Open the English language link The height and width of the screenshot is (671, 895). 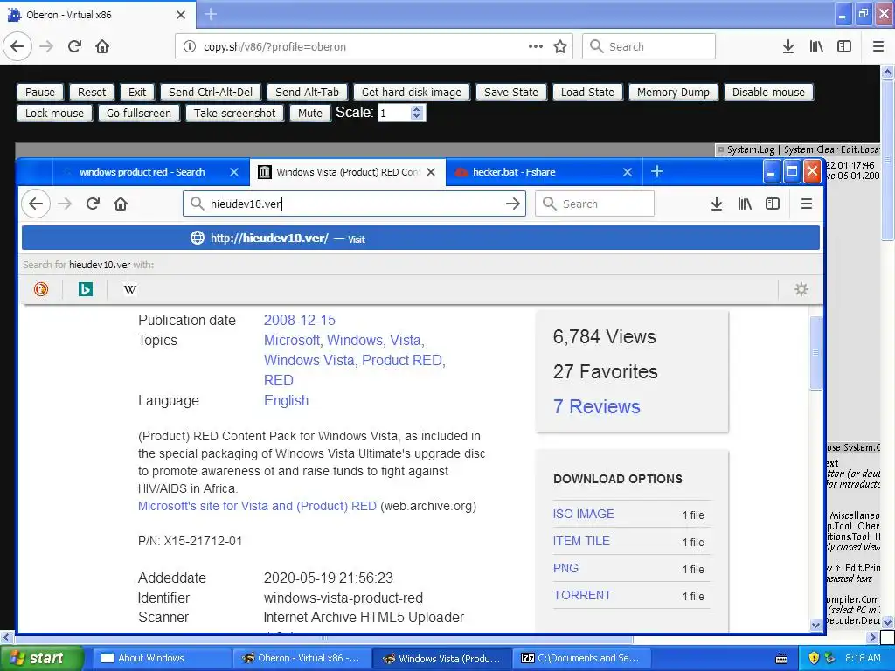[286, 400]
